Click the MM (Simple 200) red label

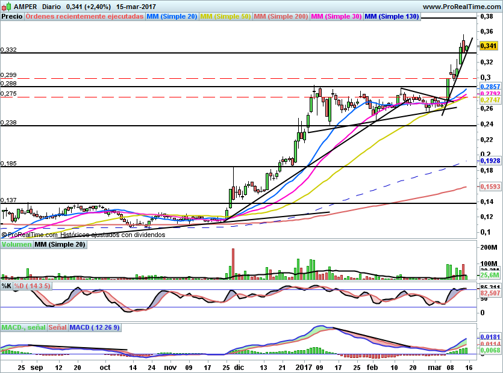tap(281, 16)
